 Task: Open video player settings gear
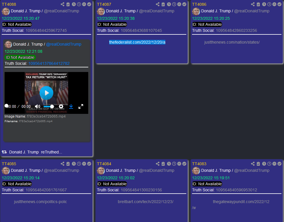61,106
